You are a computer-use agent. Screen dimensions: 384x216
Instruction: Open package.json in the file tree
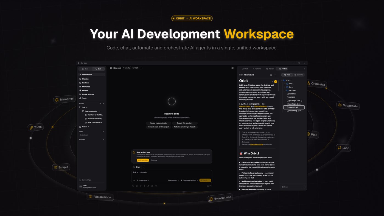[294, 104]
